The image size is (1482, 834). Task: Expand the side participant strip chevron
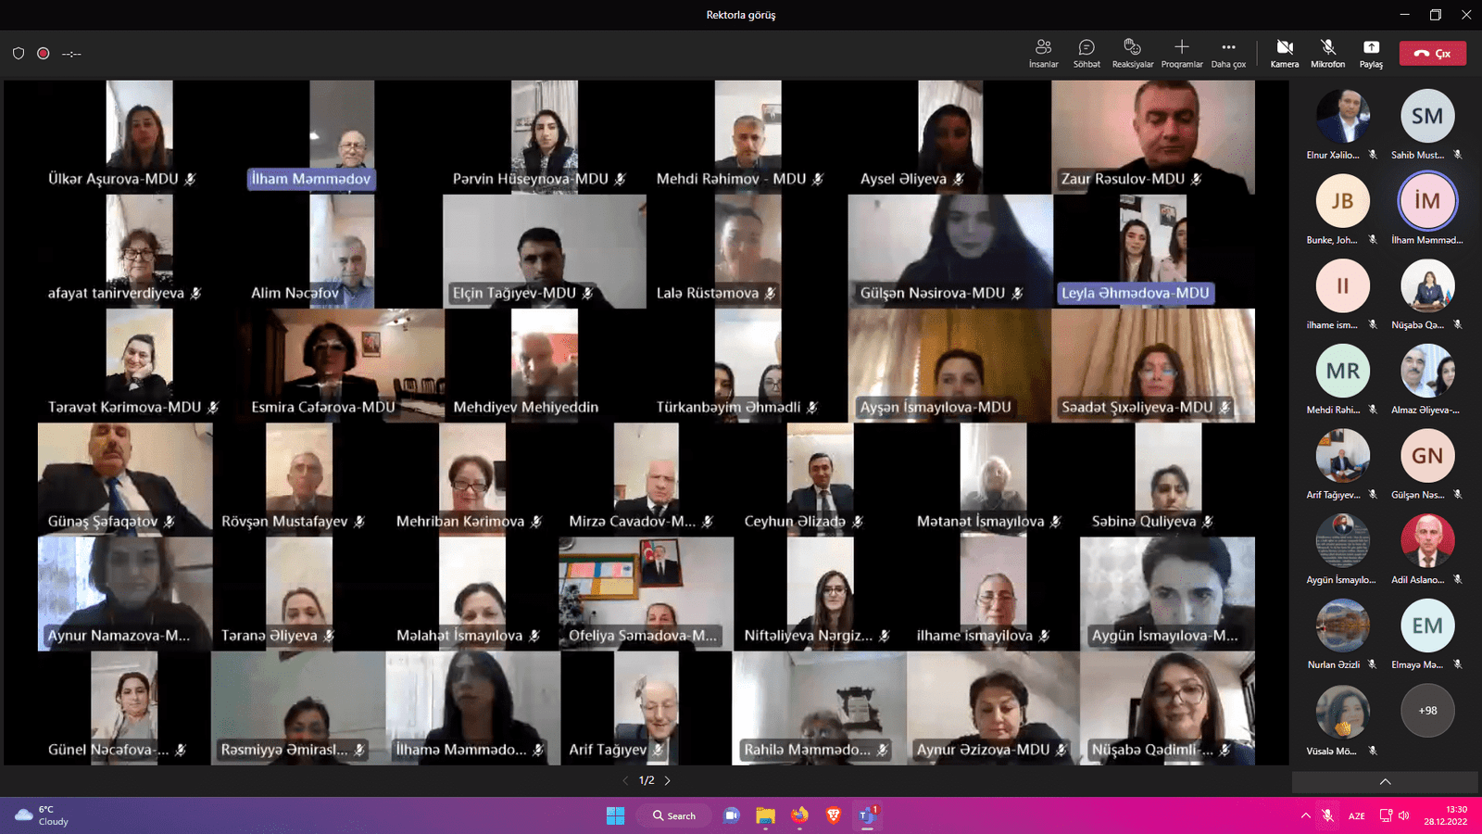(x=1385, y=782)
